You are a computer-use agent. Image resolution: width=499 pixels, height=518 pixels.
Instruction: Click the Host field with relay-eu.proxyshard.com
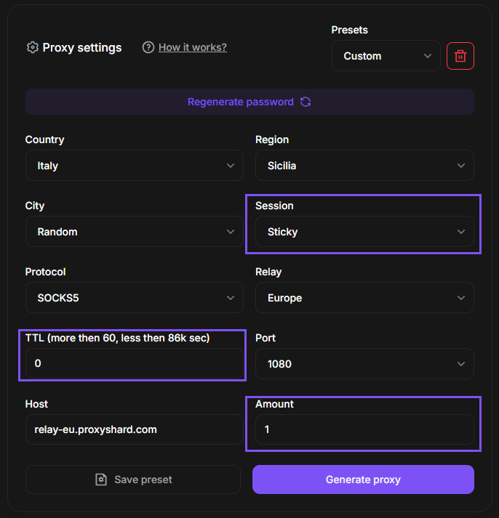tap(134, 429)
